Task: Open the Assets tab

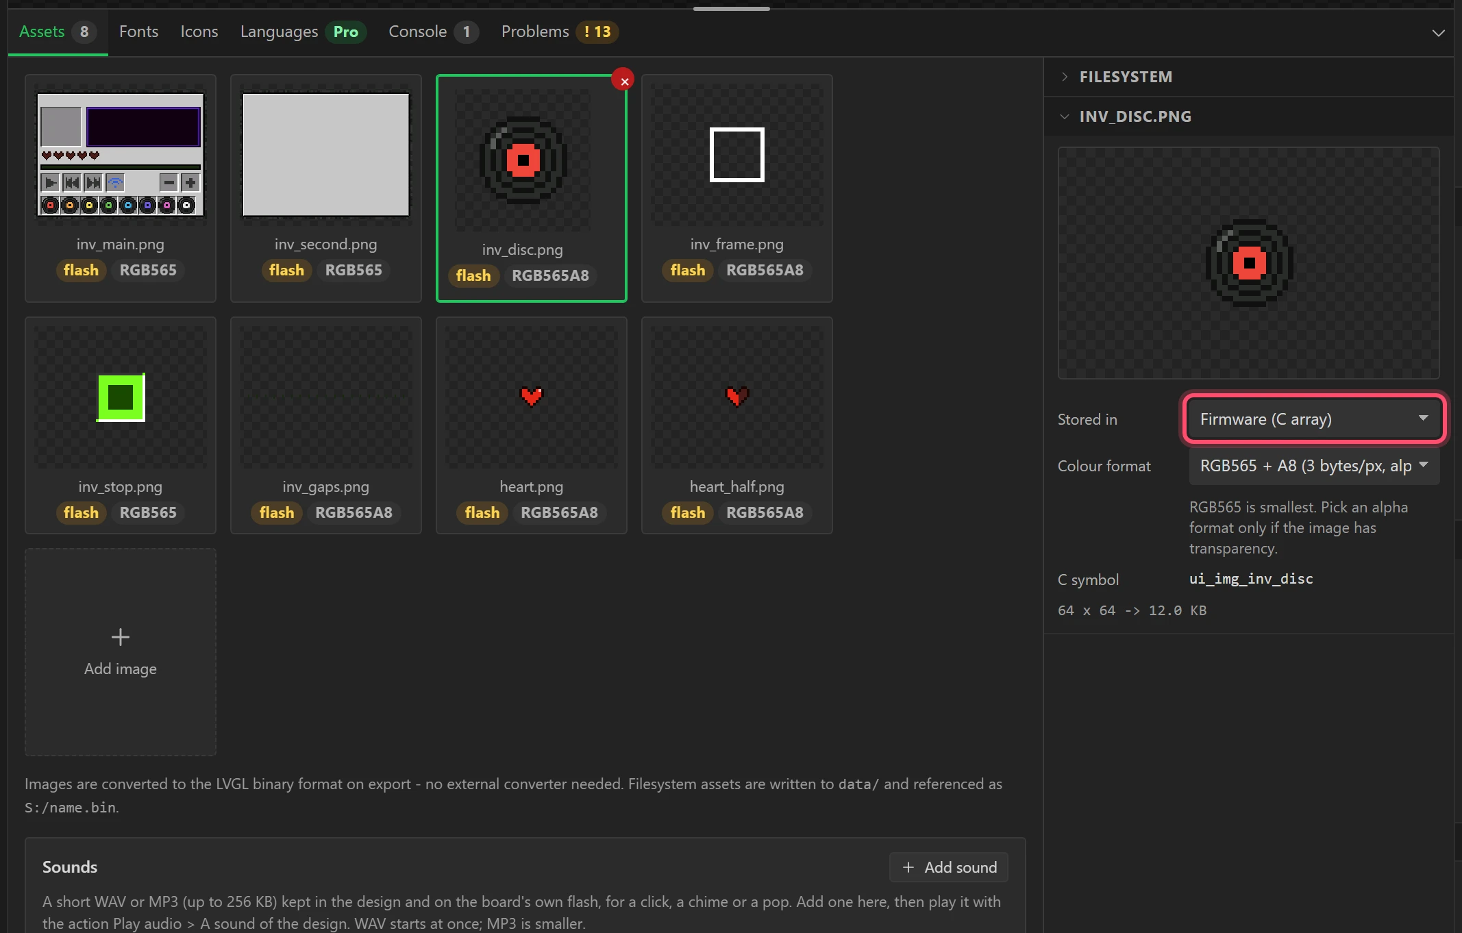Action: 58,32
